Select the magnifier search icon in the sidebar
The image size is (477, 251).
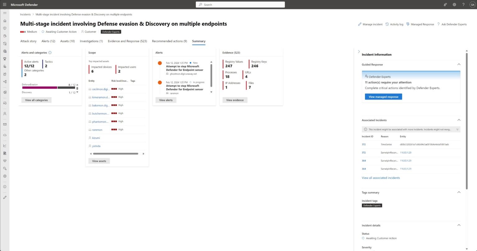click(5, 168)
